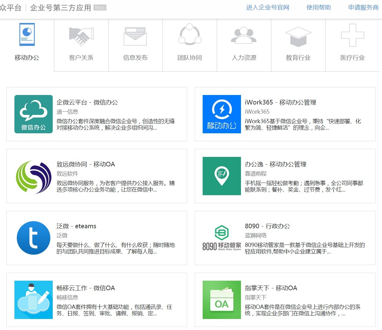Image resolution: width=382 pixels, height=330 pixels.
Task: Click the 客户关系 handshake icon
Action: [81, 36]
